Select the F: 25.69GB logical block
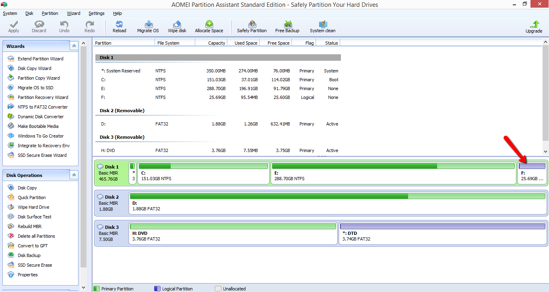Image resolution: width=549 pixels, height=292 pixels. tap(532, 173)
